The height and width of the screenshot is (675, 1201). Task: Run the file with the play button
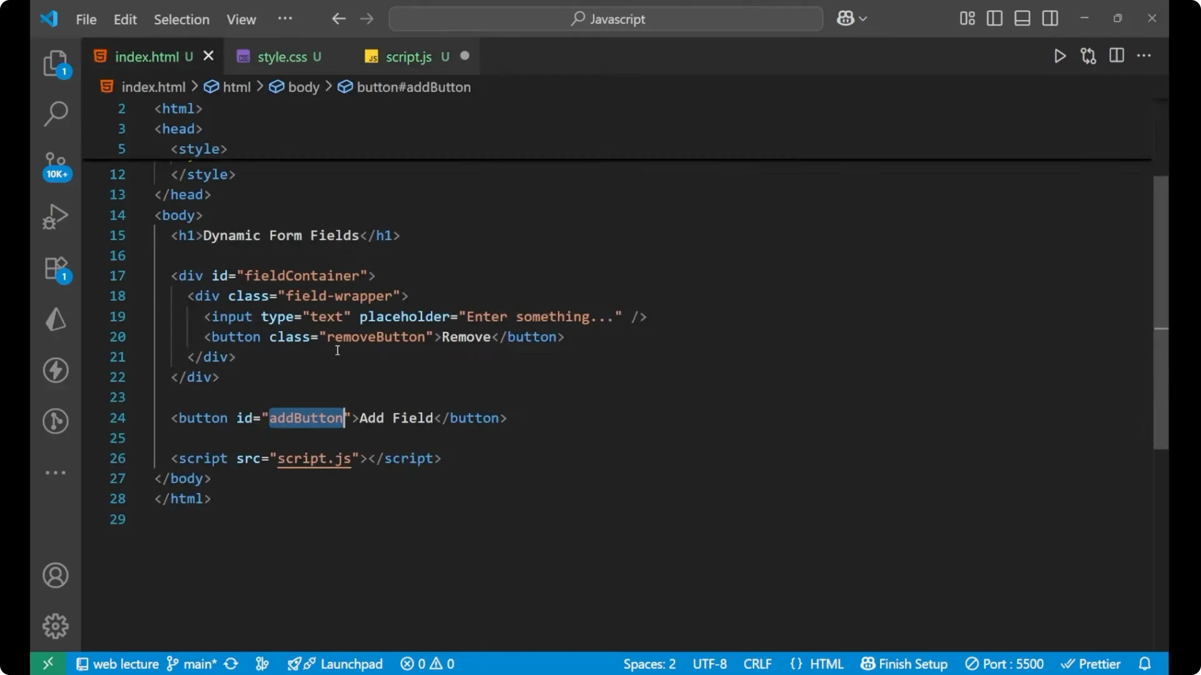(x=1060, y=56)
